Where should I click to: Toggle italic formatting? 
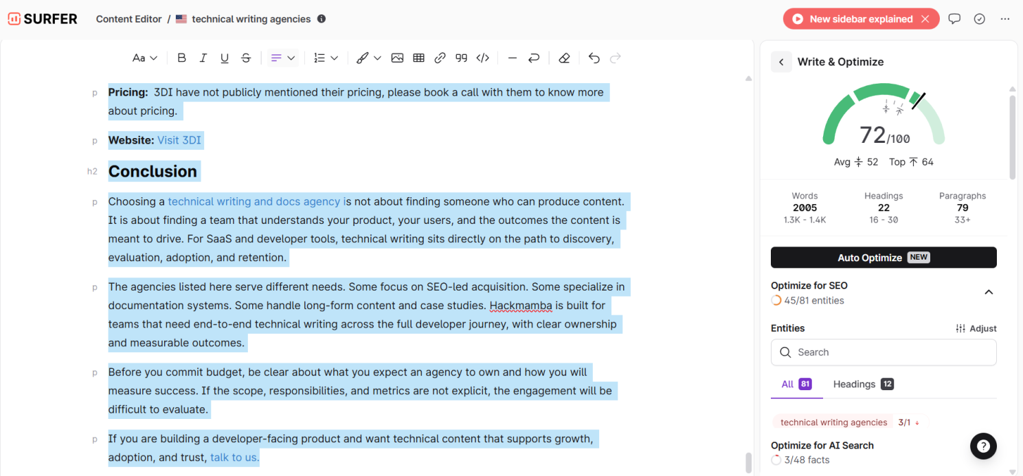[203, 58]
